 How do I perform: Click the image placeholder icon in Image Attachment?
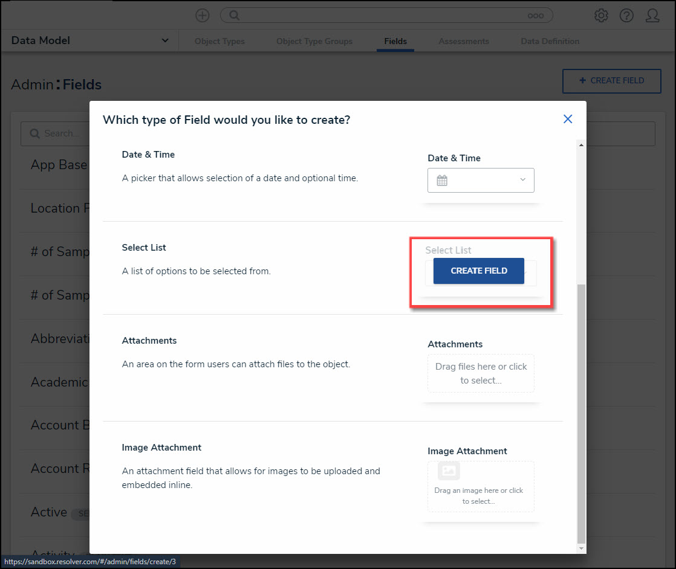tap(449, 471)
